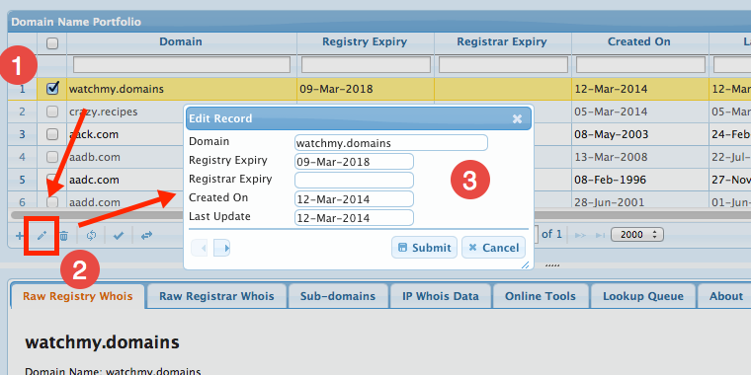Open the Lookup Queue tab
Image resolution: width=751 pixels, height=375 pixels.
point(642,296)
